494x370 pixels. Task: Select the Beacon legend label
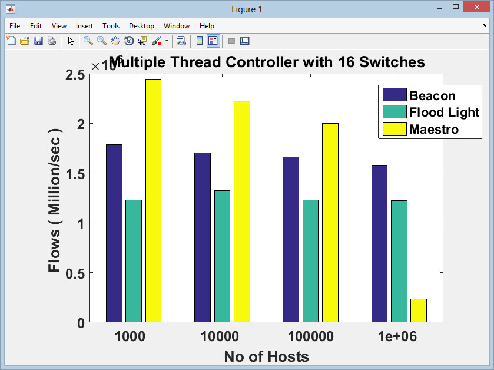(x=432, y=95)
